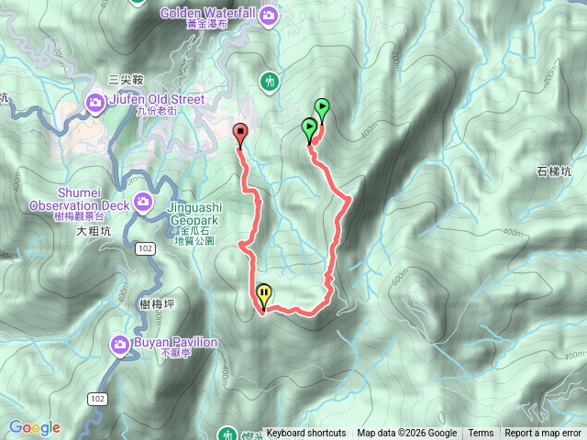Click the Map data ©2026 Google text
The image size is (587, 440).
tap(407, 434)
